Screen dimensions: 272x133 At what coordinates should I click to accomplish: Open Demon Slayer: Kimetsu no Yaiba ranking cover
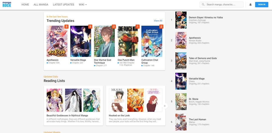click(x=181, y=20)
